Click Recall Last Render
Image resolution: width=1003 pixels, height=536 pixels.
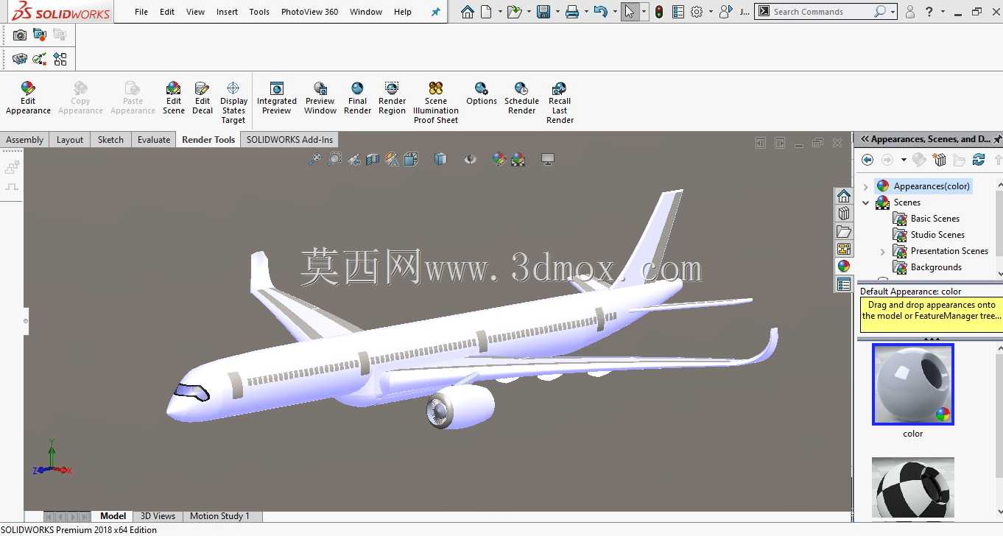tap(560, 102)
